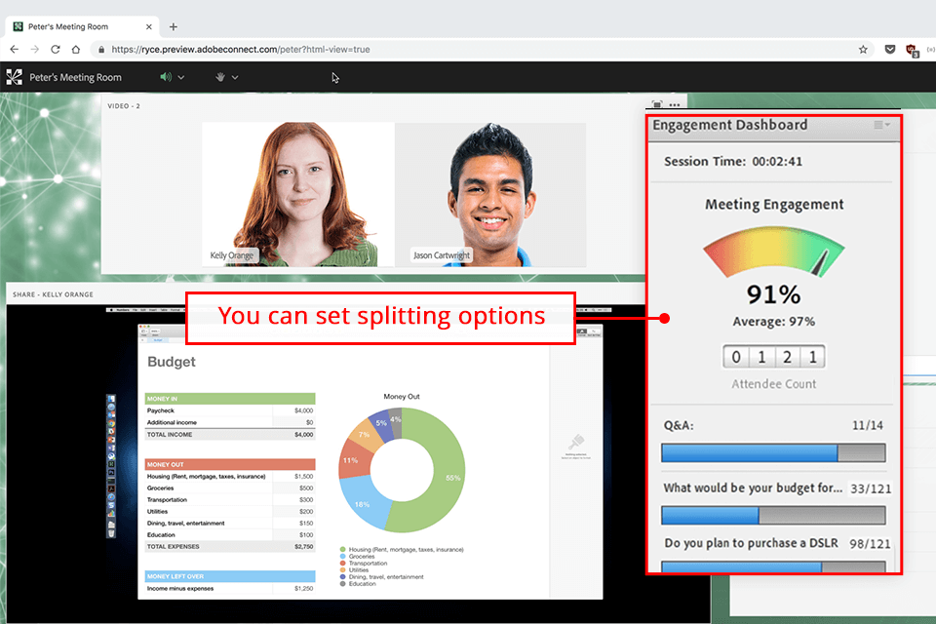The image size is (936, 624).
Task: Click the Engagement Dashboard title
Action: point(729,125)
